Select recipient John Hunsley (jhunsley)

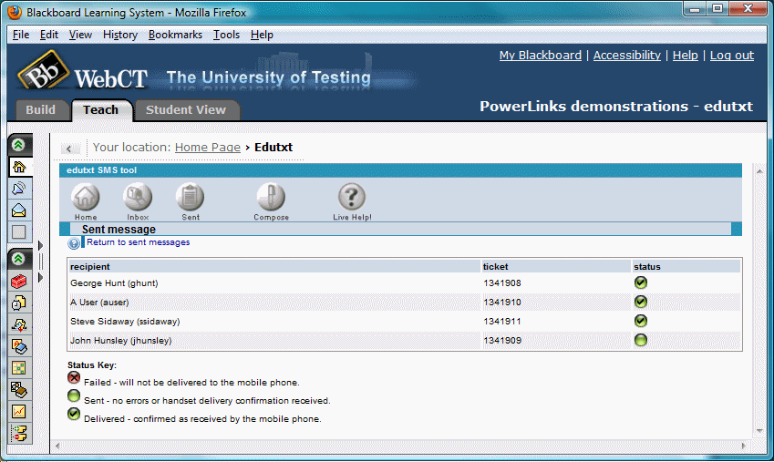point(121,341)
